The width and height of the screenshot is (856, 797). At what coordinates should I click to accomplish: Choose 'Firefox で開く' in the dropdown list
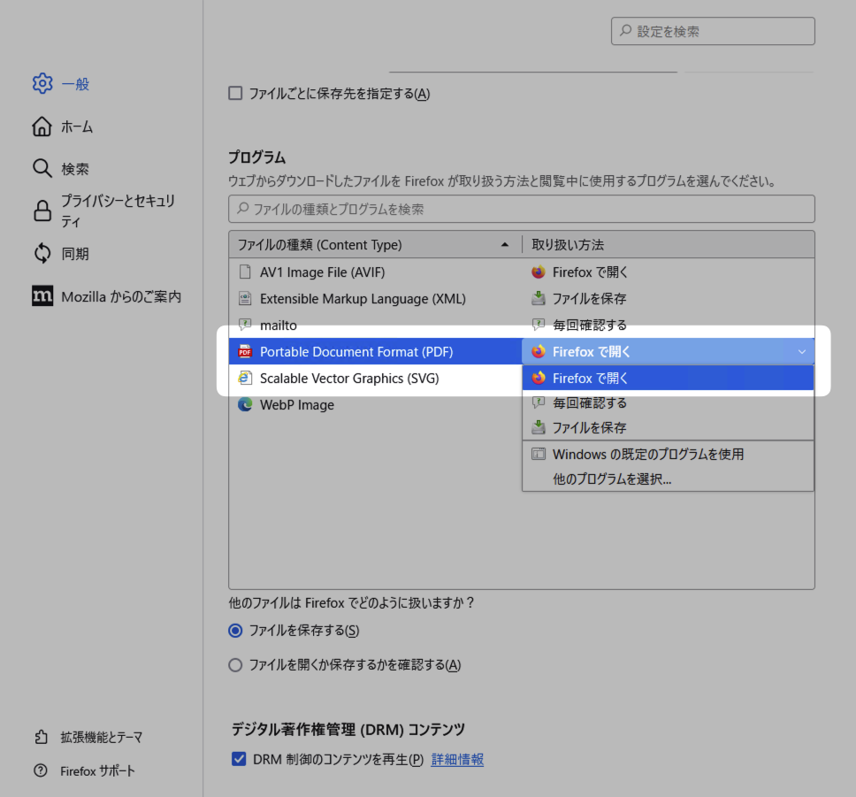[x=668, y=378]
